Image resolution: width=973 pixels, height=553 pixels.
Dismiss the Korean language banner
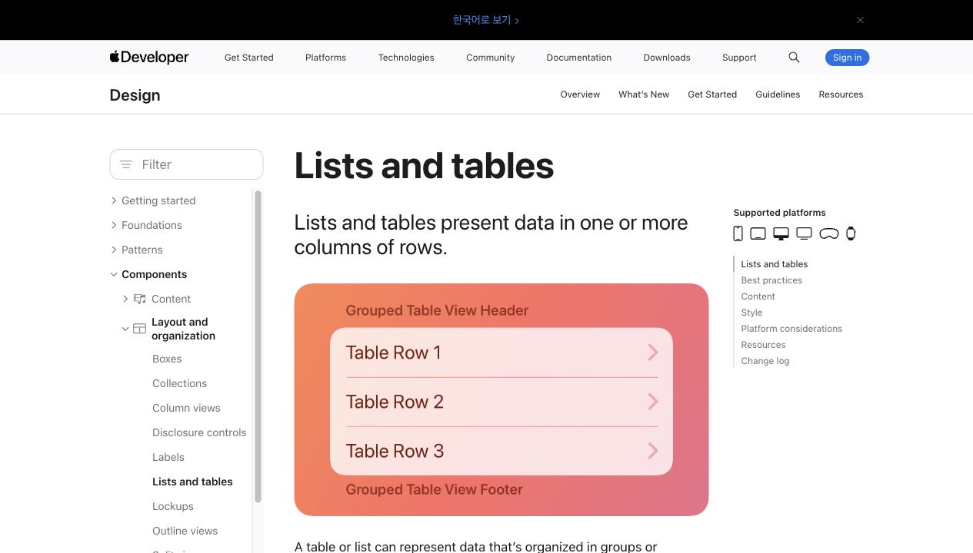pos(860,20)
